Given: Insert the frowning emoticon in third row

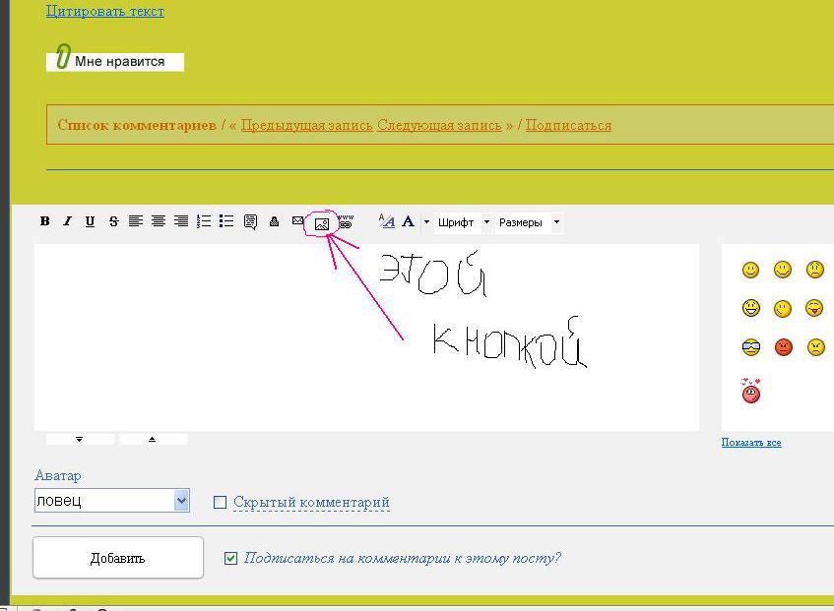Looking at the screenshot, I should click(815, 347).
